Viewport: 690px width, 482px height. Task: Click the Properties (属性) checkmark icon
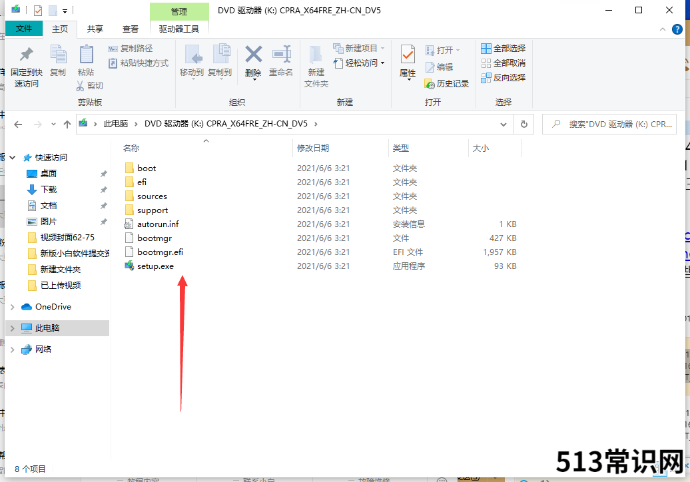coord(408,55)
